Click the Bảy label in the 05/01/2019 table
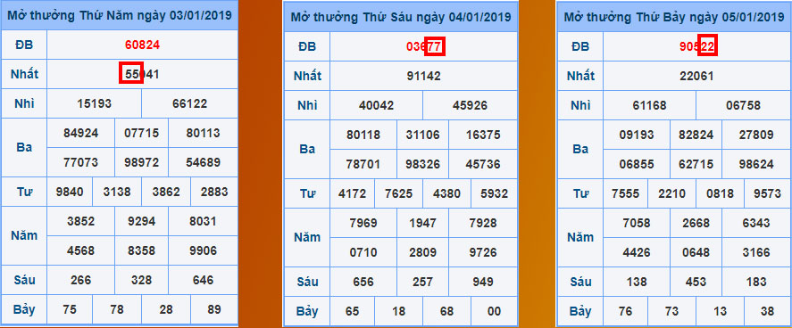The image size is (792, 328). pyautogui.click(x=579, y=311)
